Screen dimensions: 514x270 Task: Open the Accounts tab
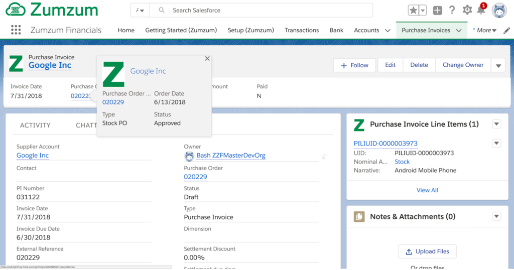coord(366,30)
